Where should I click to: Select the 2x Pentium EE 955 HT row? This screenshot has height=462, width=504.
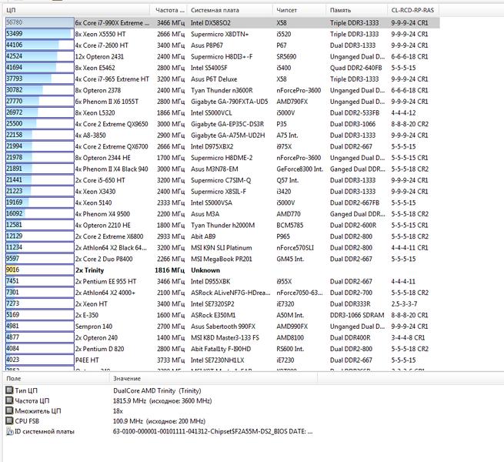tap(222, 282)
